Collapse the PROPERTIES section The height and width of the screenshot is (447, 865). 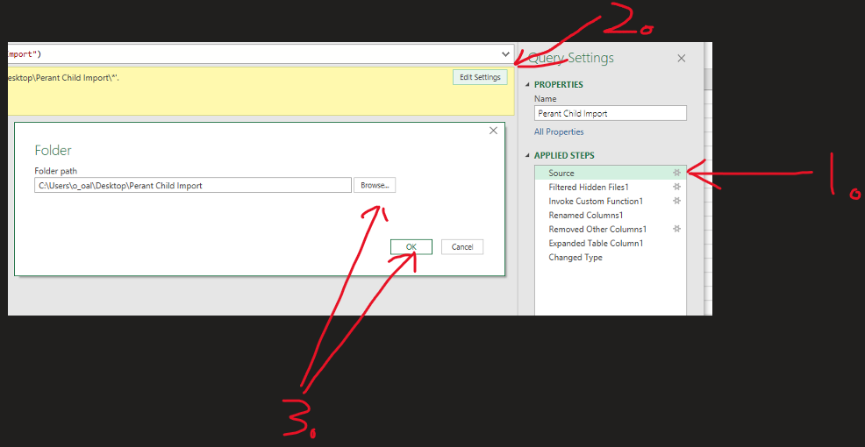527,85
